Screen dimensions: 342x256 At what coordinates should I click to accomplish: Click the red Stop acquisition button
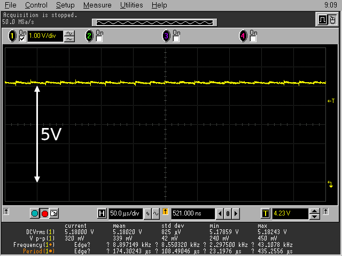pos(45,213)
